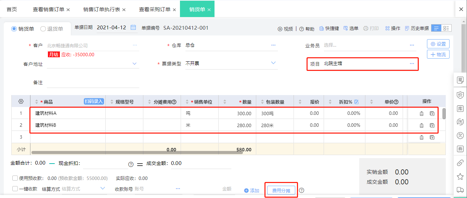The width and height of the screenshot is (467, 198).
Task: Delete row 3 using trash icon
Action: (x=421, y=137)
